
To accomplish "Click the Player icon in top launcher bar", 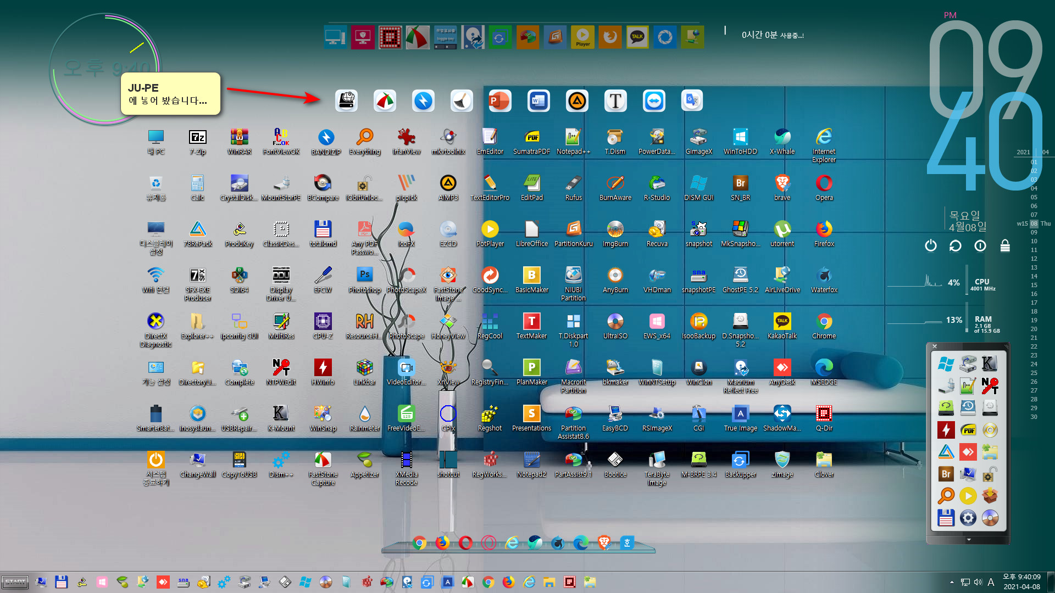I will [582, 37].
